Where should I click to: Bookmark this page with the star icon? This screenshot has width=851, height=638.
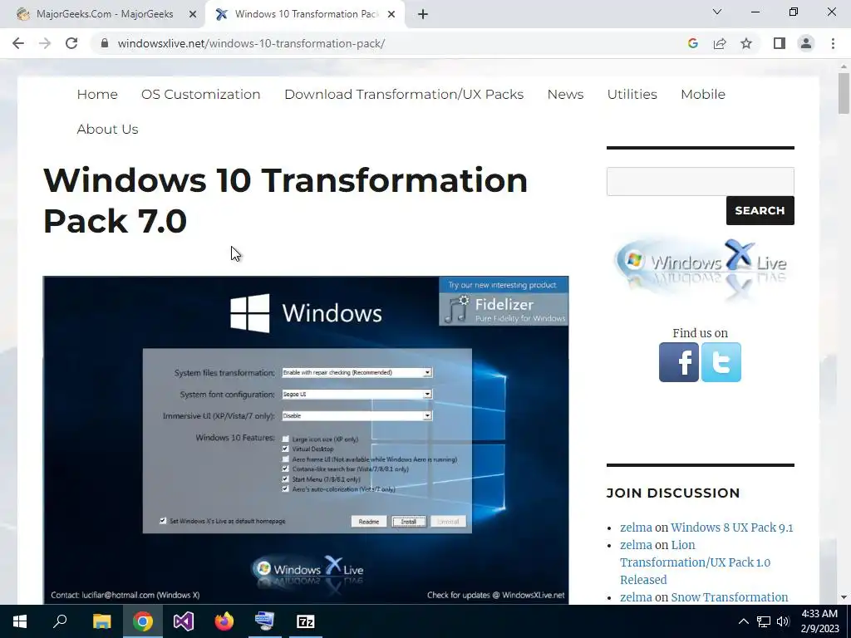(746, 43)
